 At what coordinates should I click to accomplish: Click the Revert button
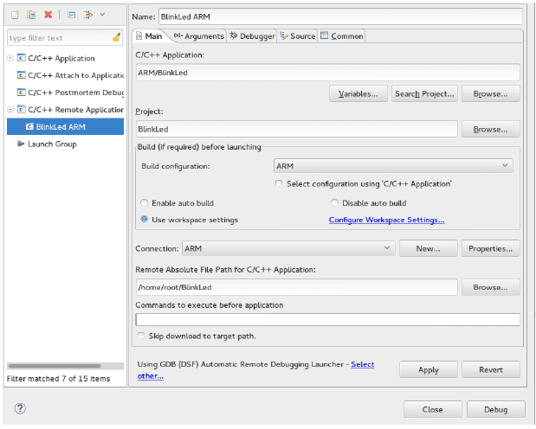[491, 369]
